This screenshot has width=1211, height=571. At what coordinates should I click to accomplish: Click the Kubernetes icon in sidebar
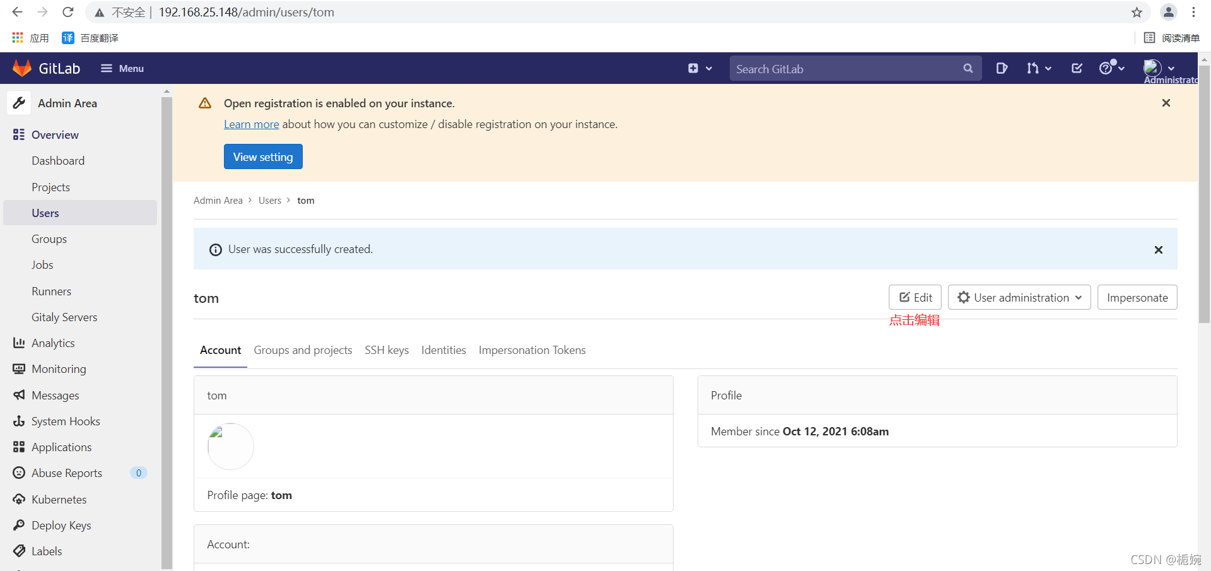[x=19, y=499]
